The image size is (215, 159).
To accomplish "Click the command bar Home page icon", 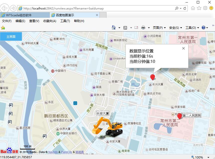I will click(114, 28).
